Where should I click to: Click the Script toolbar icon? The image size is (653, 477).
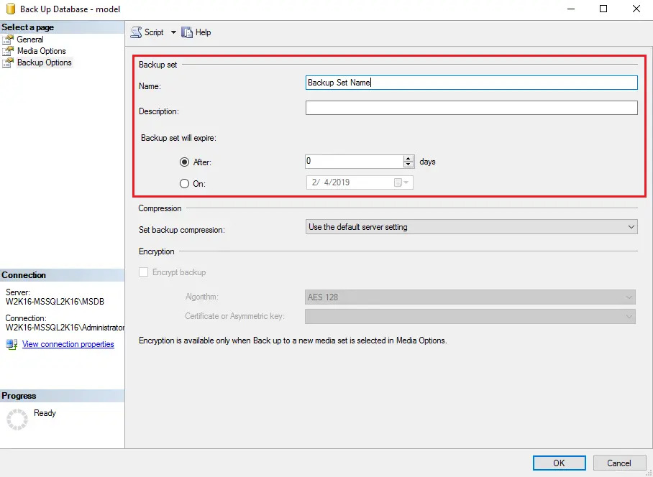(136, 32)
